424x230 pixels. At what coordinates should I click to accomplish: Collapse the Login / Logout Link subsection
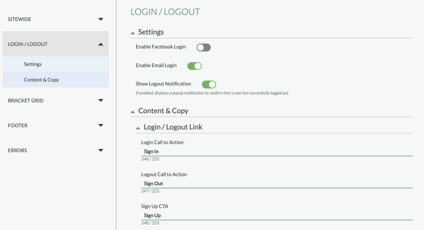point(138,128)
